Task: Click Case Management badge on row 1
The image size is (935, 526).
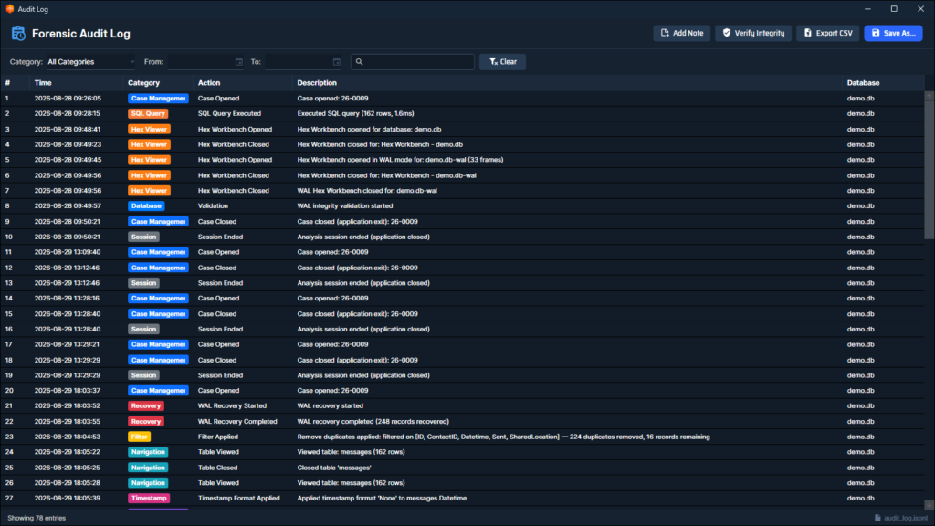Action: 158,99
